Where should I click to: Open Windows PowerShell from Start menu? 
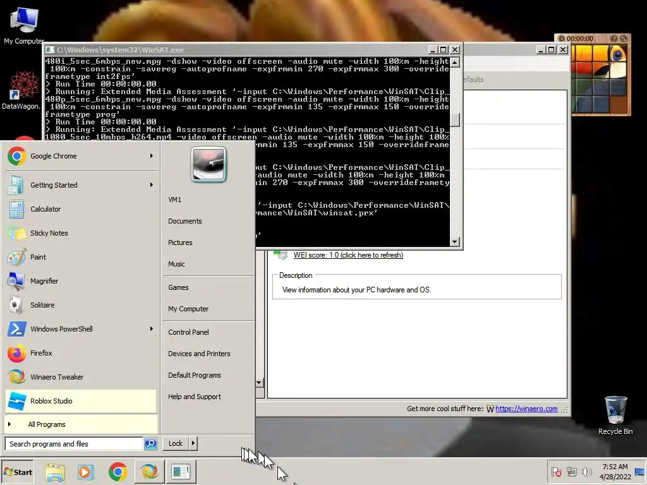[82, 329]
